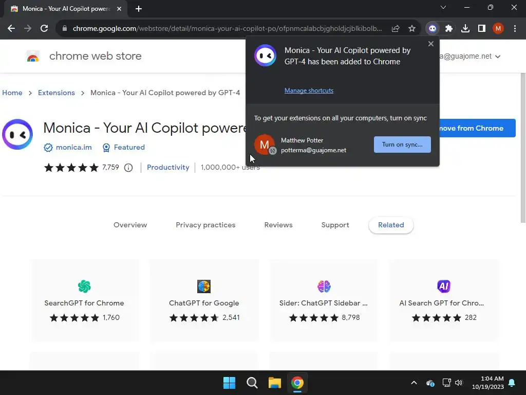Open the Chrome three-dot menu
Viewport: 526px width, 395px height.
click(515, 29)
